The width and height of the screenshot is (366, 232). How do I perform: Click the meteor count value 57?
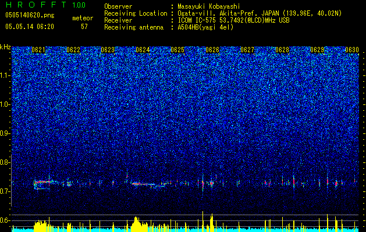[84, 27]
